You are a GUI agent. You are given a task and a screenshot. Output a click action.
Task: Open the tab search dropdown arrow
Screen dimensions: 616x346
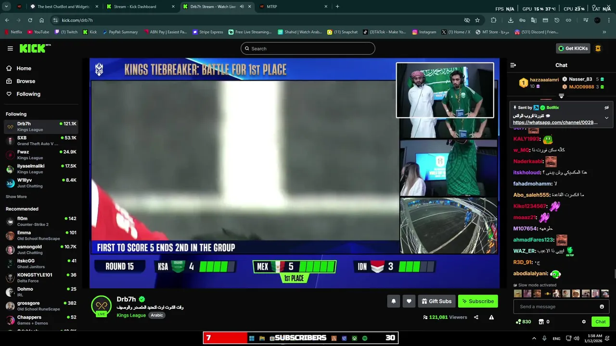6,7
